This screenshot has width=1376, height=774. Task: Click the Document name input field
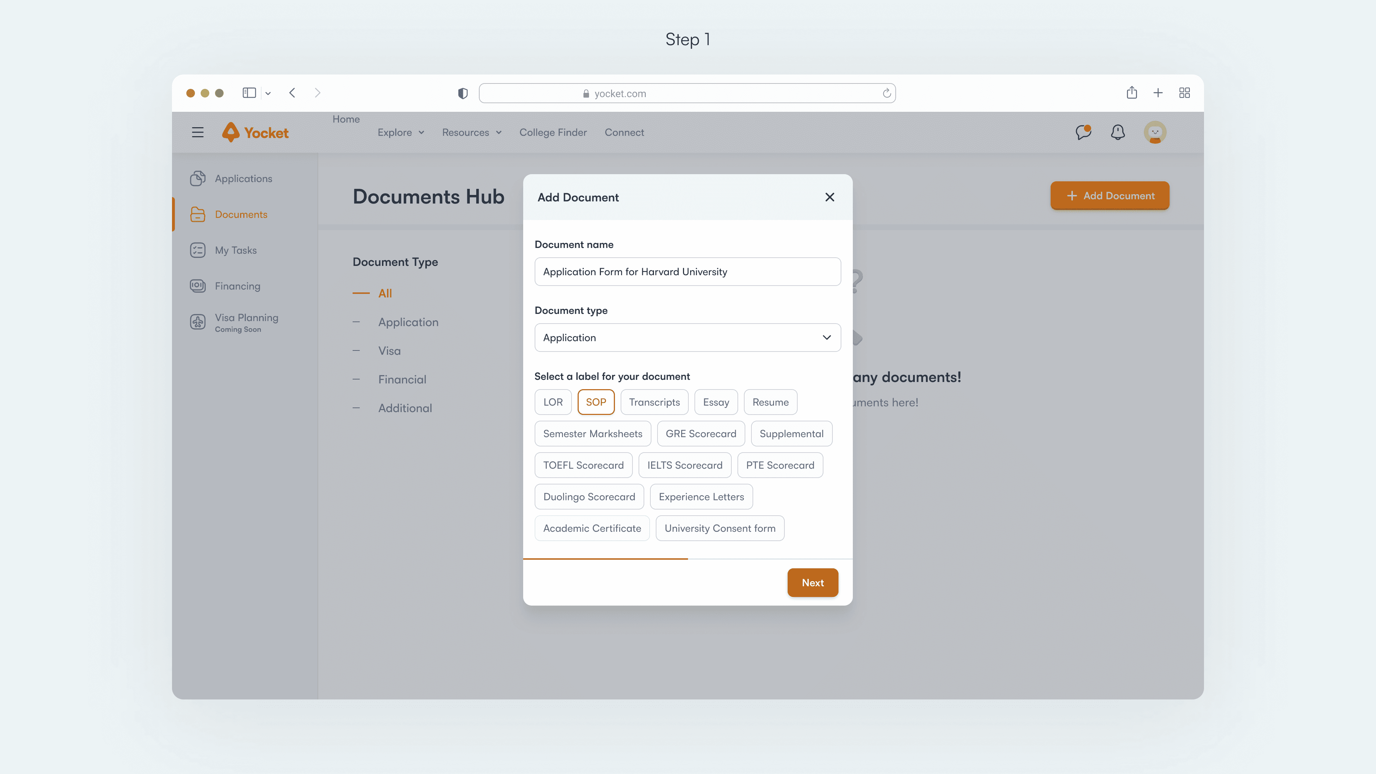tap(688, 272)
